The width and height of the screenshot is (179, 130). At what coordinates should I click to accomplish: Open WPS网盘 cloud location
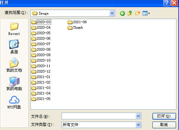pyautogui.click(x=14, y=102)
